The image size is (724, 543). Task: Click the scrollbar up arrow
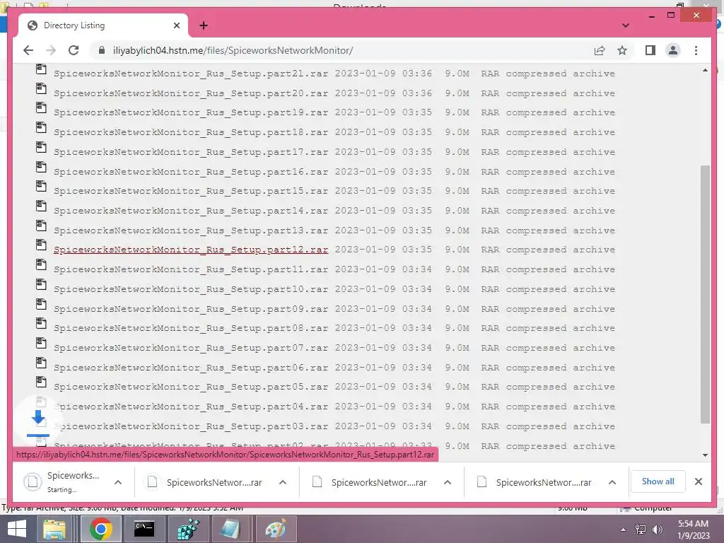click(x=705, y=70)
